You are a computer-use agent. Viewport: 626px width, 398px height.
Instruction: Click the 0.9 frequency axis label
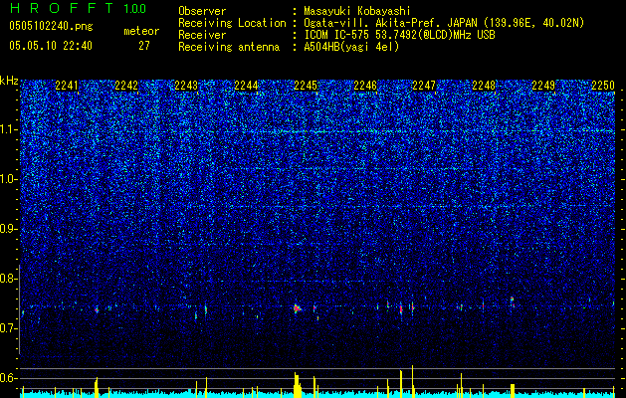pos(9,229)
